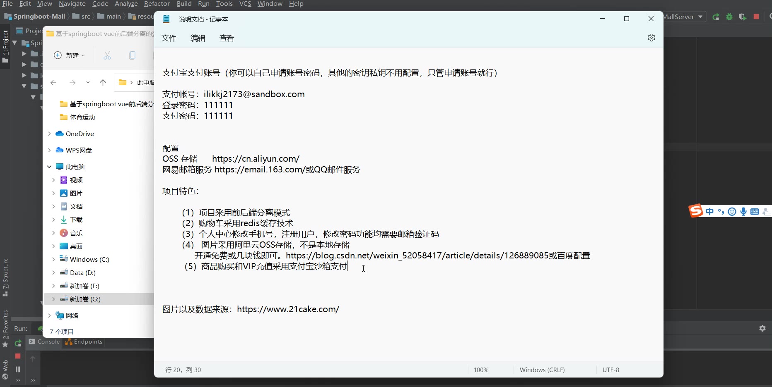Click 此电脑 in Explorer address bar
Screen dimensions: 772x387
pos(145,83)
